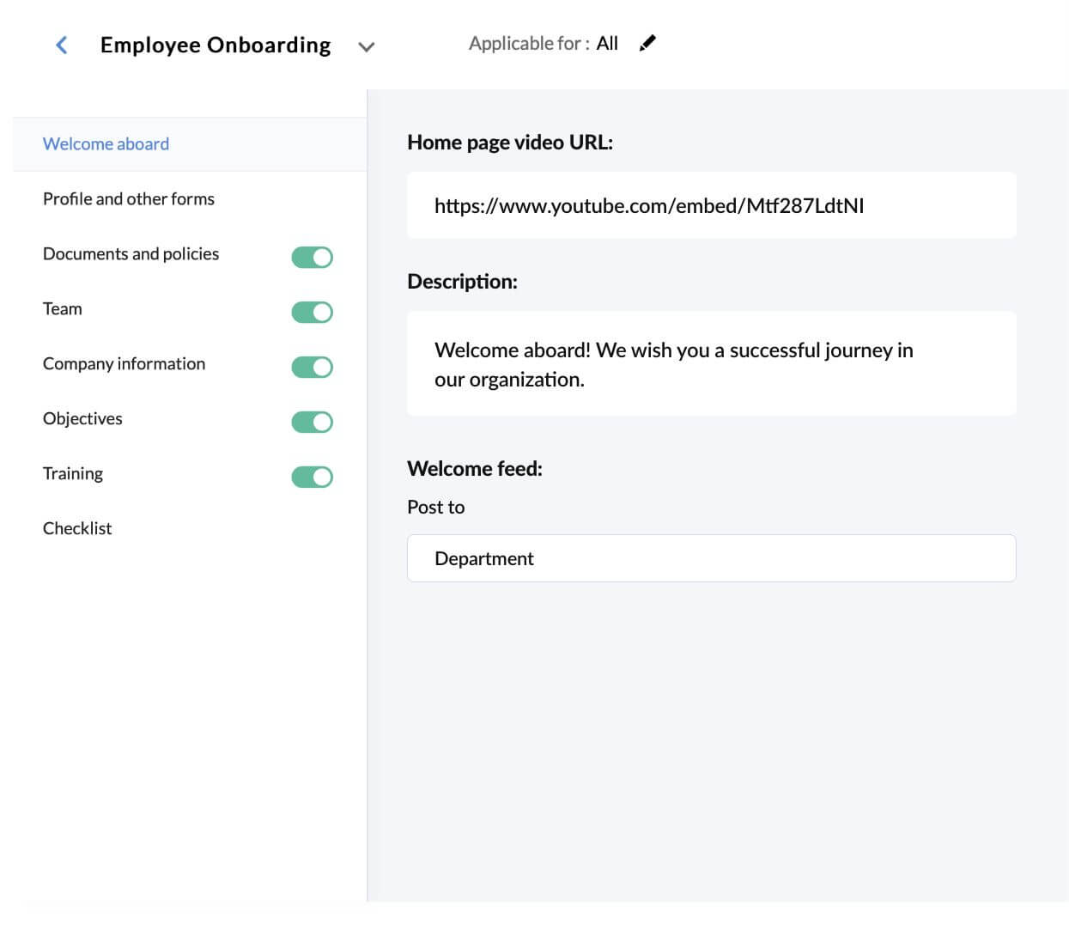The height and width of the screenshot is (925, 1069).
Task: Select the Training section in the sidebar
Action: coord(73,473)
